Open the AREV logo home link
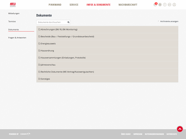This screenshot has width=186, height=139. pos(13,5)
